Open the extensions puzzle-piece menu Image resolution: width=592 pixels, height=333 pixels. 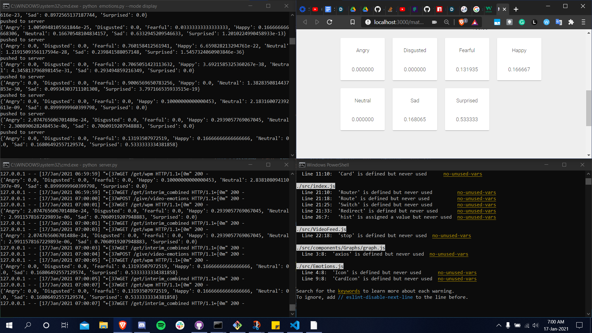click(571, 22)
